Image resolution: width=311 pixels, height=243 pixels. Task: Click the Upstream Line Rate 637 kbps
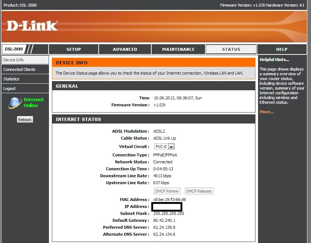[161, 183]
